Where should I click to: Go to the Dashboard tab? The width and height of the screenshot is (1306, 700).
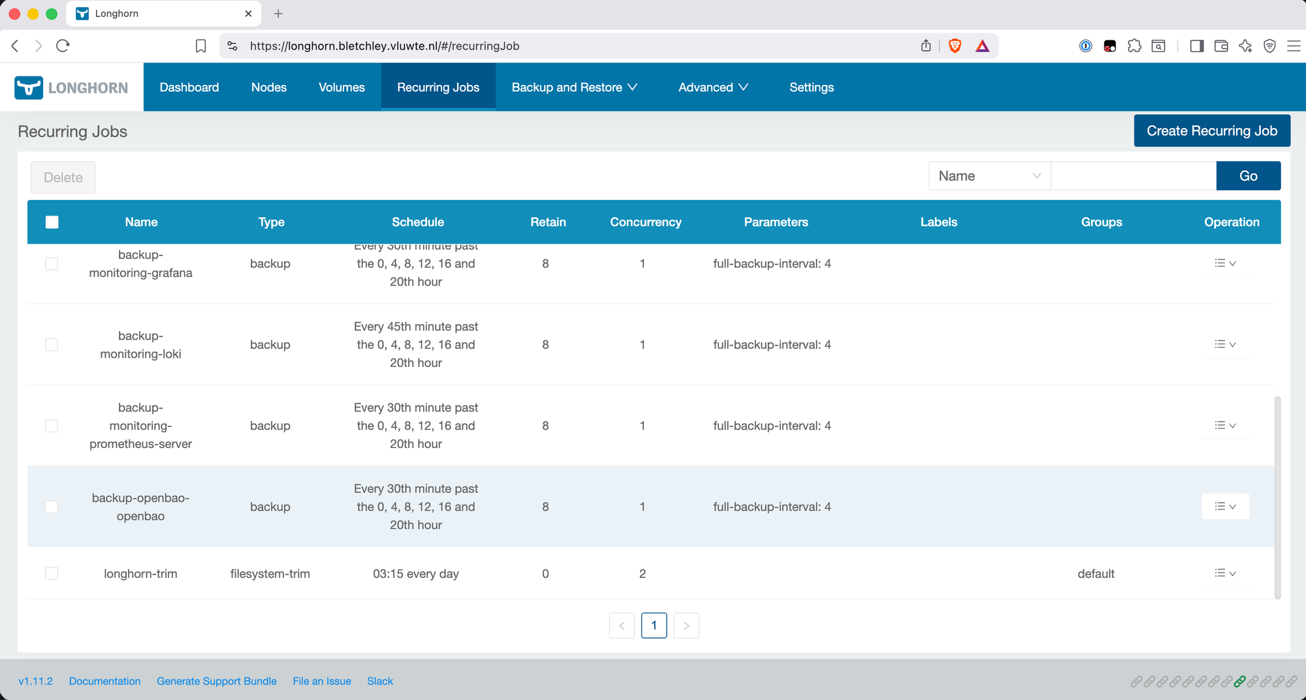(189, 87)
